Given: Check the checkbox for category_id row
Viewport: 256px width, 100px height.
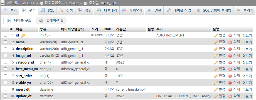Looking at the screenshot, I should click(x=5, y=62).
